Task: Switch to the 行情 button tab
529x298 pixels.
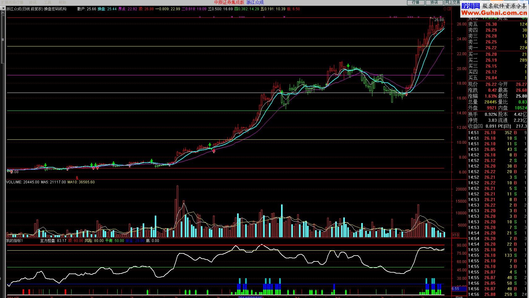Action: 415,2
